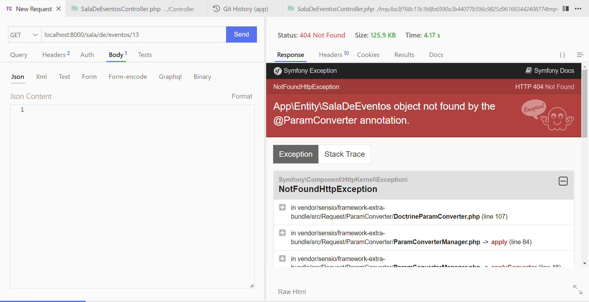Open the response formatting braces {} icon
This screenshot has height=302, width=589.
563,55
